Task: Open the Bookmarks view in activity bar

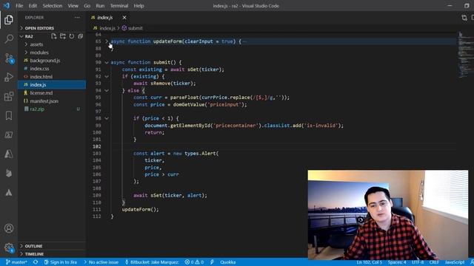Action: tap(9, 116)
